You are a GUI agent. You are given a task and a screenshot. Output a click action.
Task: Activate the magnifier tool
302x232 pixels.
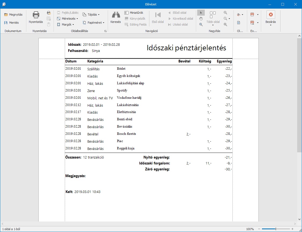pos(201,24)
